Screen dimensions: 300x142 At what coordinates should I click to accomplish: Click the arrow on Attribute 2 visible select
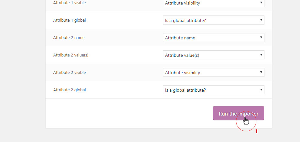(261, 73)
